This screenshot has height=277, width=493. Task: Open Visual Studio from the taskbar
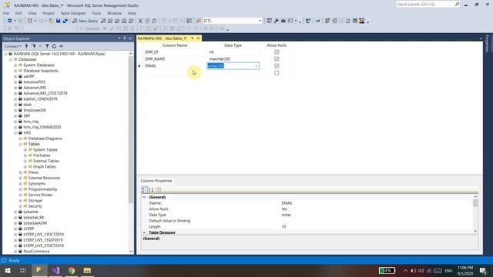pos(55,270)
